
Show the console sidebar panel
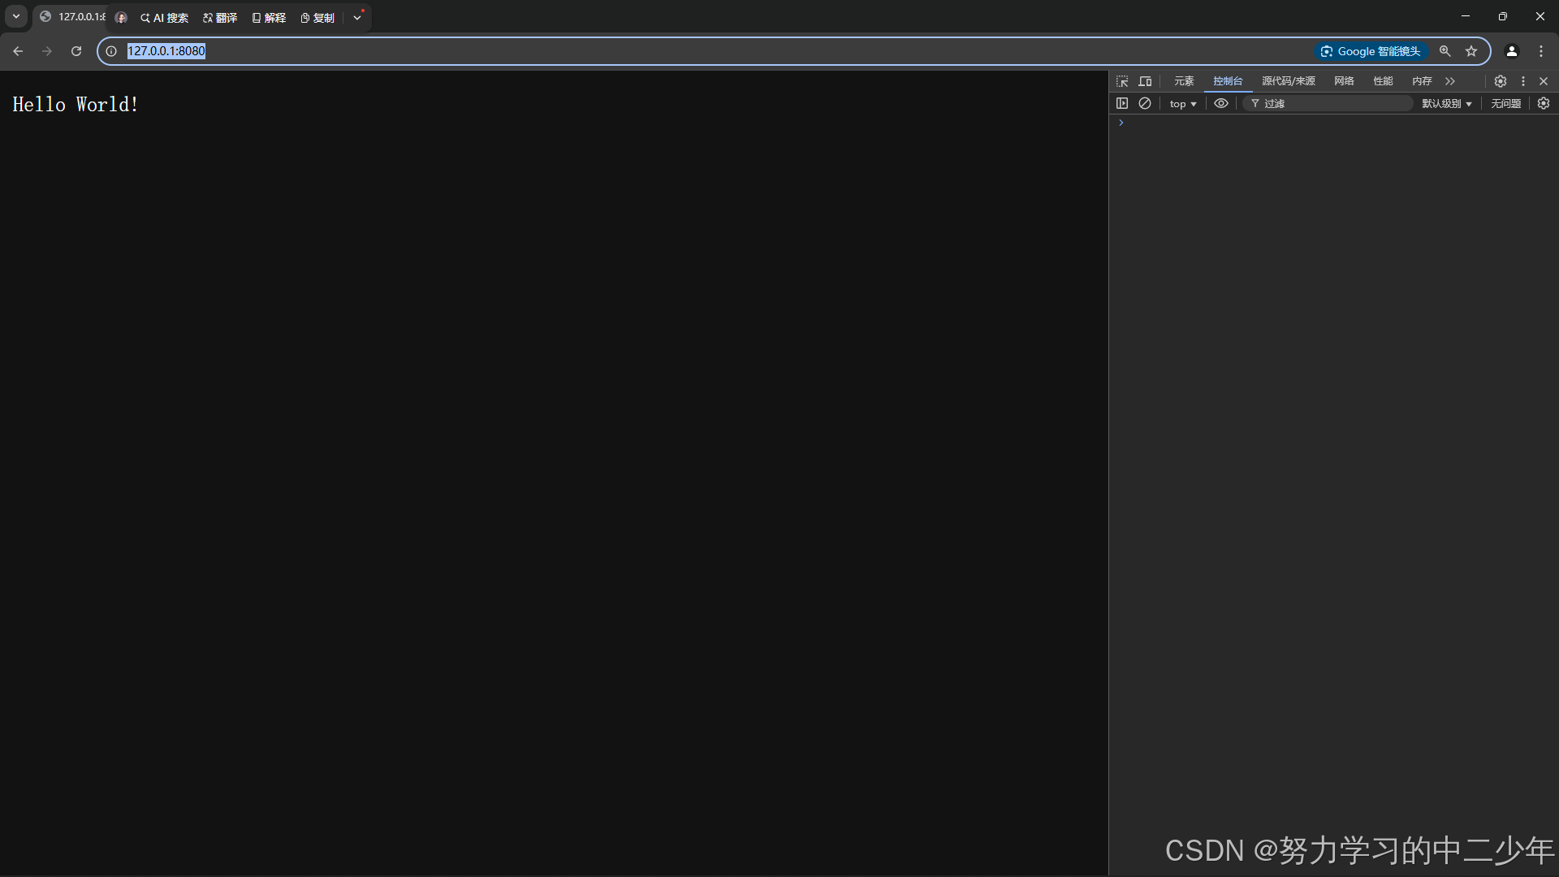click(1122, 103)
